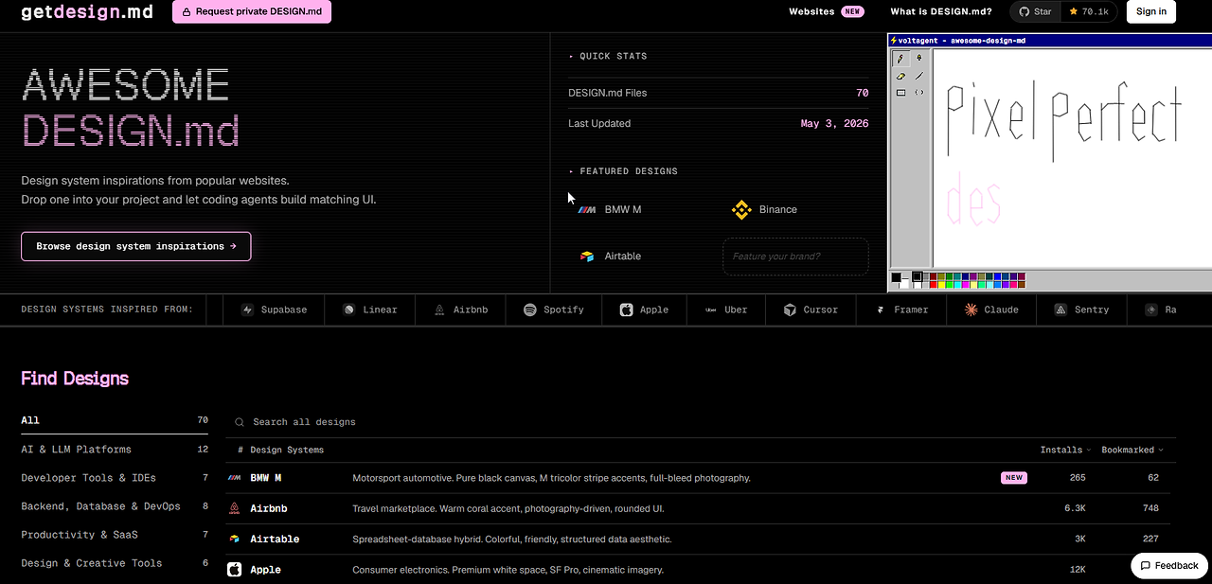Click the Airbnb logo in the table row
Viewport: 1212px width, 584px height.
tap(234, 508)
